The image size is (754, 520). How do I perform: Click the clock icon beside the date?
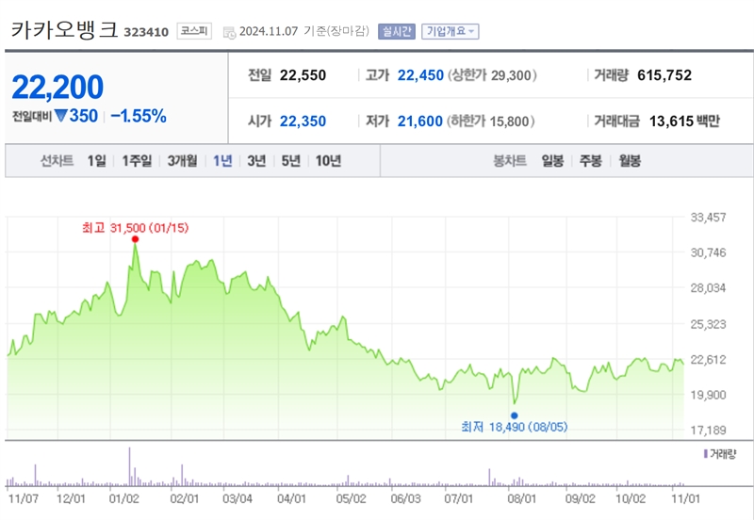[x=229, y=33]
